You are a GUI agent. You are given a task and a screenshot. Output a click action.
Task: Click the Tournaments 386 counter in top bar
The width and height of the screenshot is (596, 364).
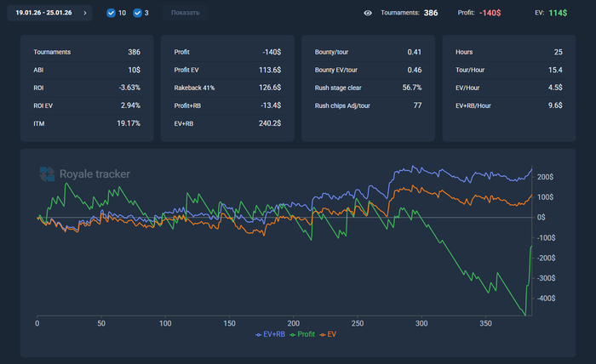(410, 13)
